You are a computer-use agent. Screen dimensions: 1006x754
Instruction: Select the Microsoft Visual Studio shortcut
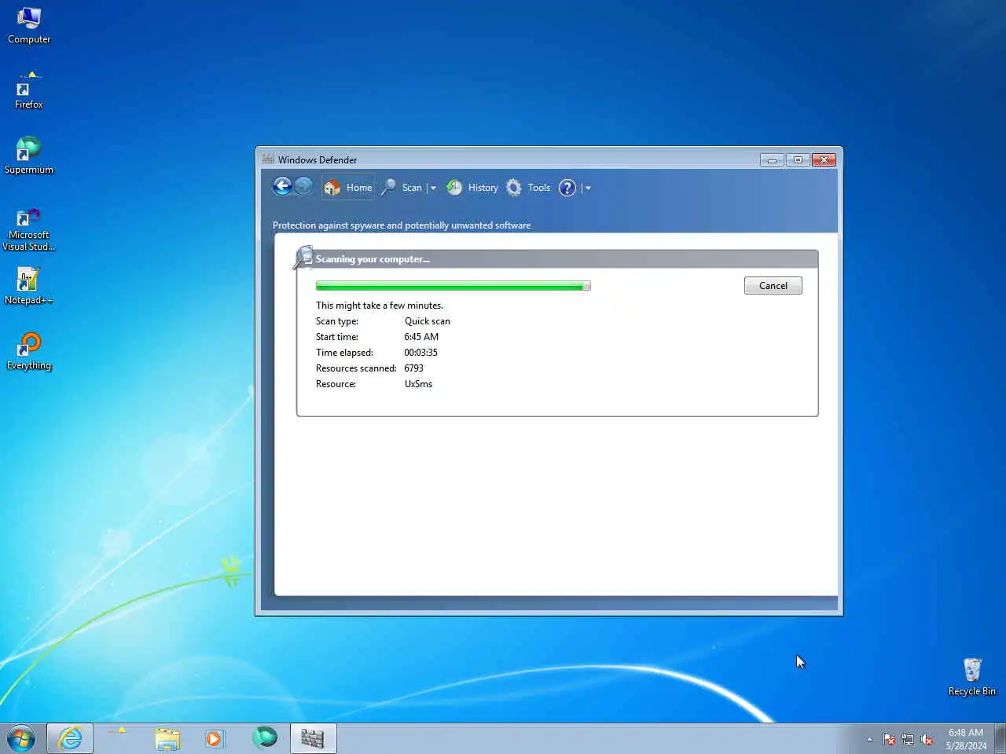[x=29, y=229]
